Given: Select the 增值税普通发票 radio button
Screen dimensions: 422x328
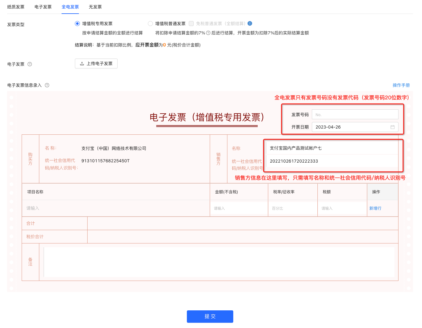Looking at the screenshot, I should click(150, 24).
